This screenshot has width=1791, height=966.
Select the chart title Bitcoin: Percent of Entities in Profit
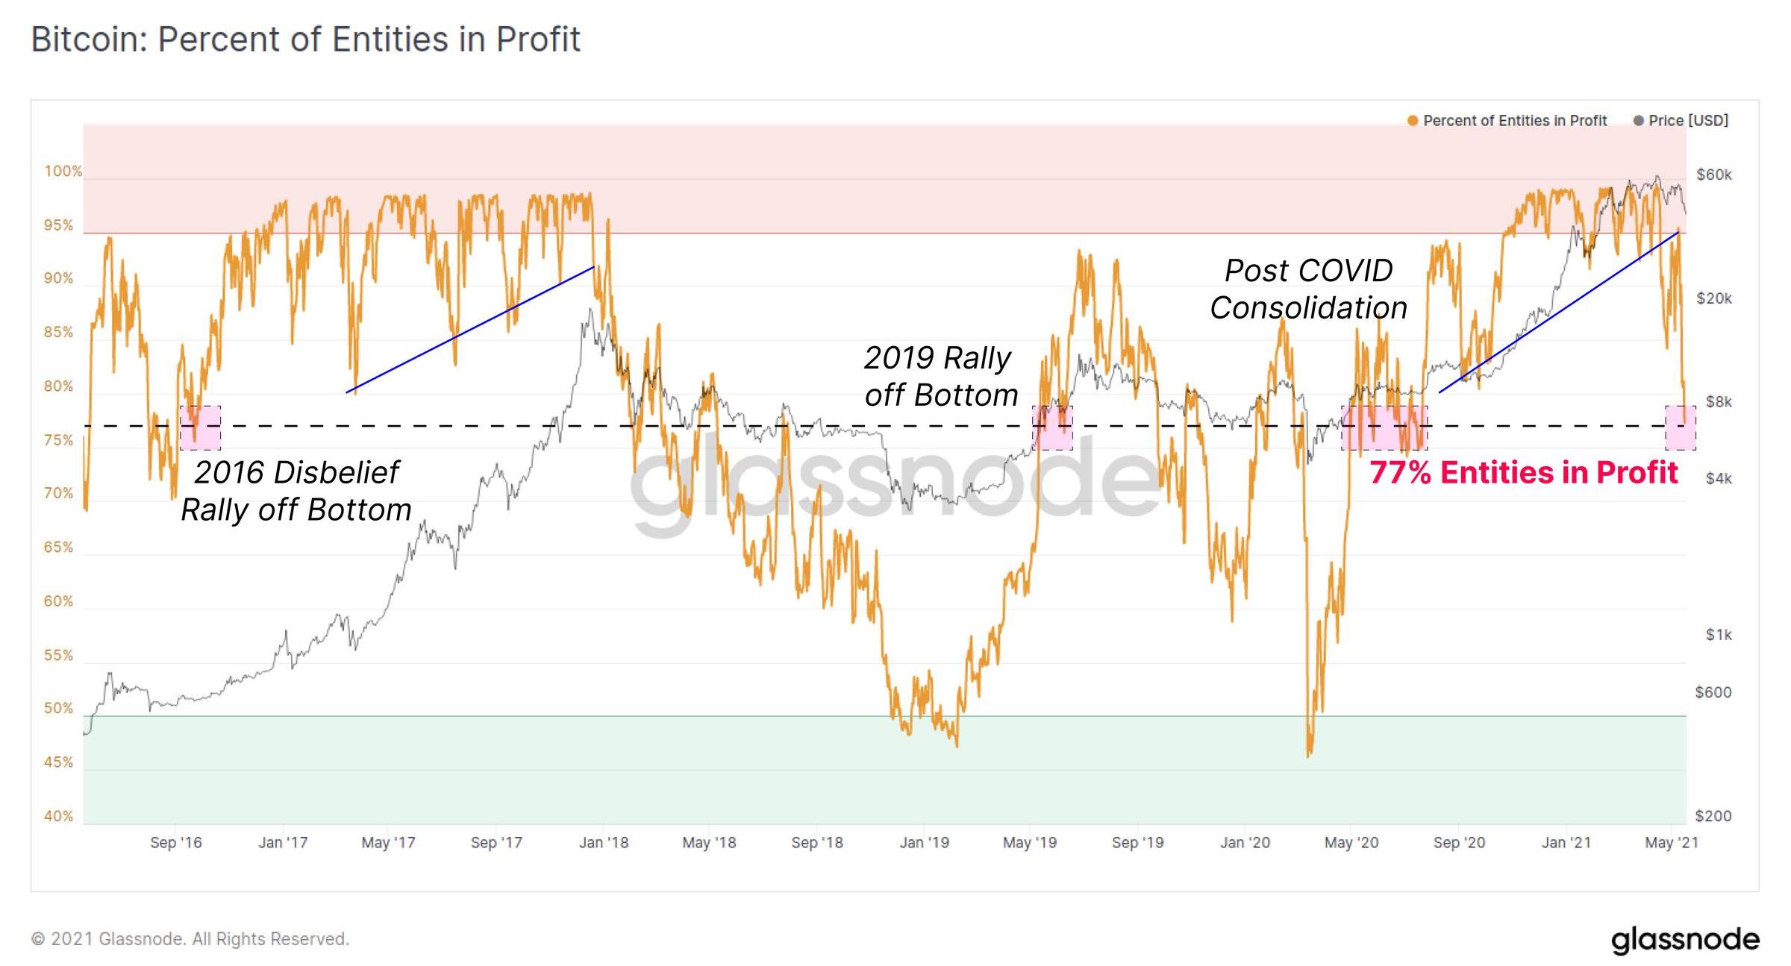click(305, 40)
